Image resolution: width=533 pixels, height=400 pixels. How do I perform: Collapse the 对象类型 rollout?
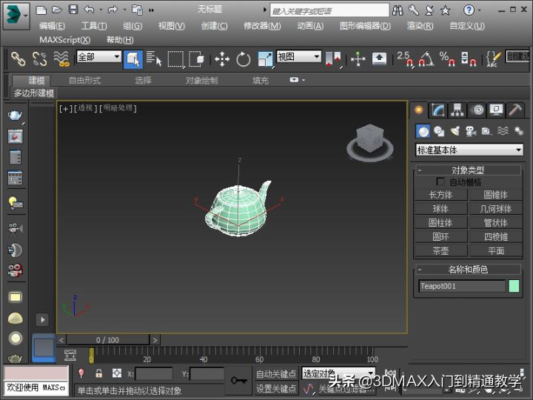tap(468, 170)
